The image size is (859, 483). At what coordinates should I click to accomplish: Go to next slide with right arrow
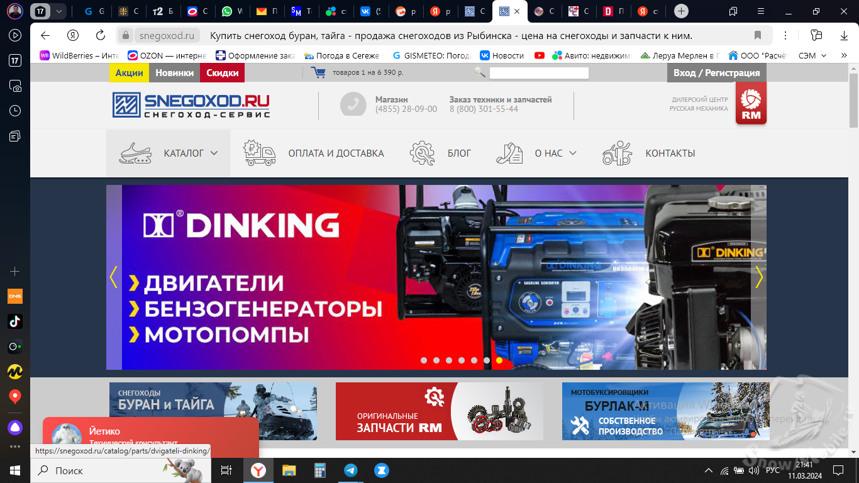(758, 277)
